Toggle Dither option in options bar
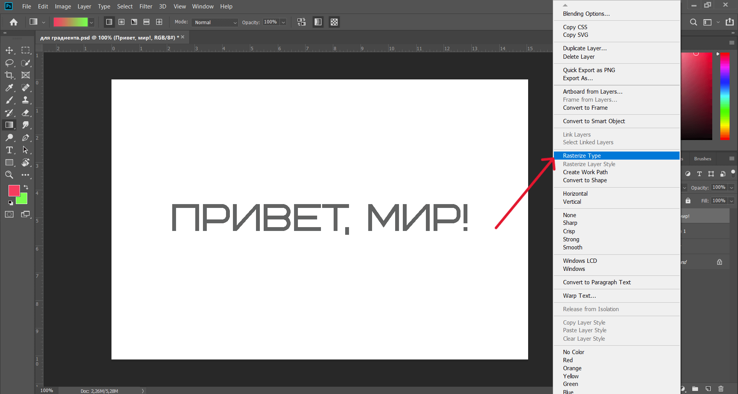 point(318,22)
